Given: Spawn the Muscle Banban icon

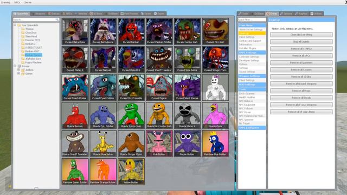Looking at the screenshot, I should [x=75, y=115].
